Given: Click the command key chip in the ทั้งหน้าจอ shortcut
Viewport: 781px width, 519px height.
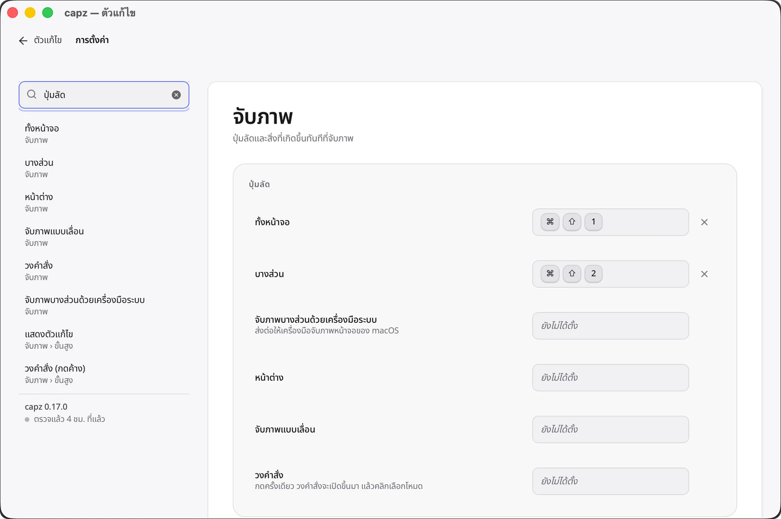Looking at the screenshot, I should tap(550, 222).
